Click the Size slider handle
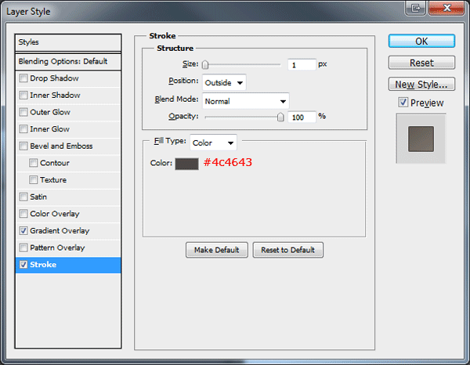The width and height of the screenshot is (470, 365). click(x=205, y=64)
